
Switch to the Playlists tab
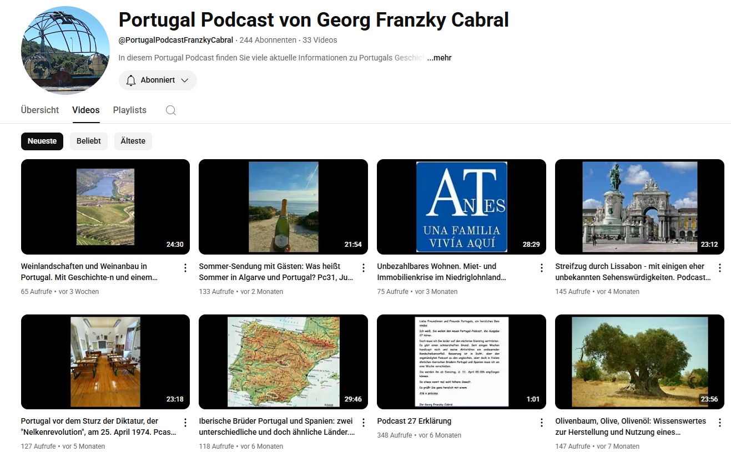click(130, 110)
